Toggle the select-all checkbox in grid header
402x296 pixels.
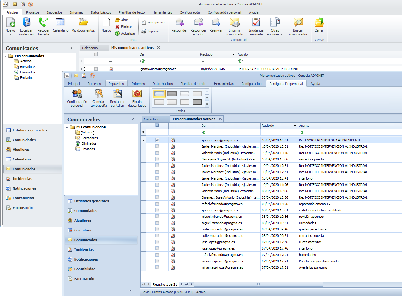tap(157, 126)
